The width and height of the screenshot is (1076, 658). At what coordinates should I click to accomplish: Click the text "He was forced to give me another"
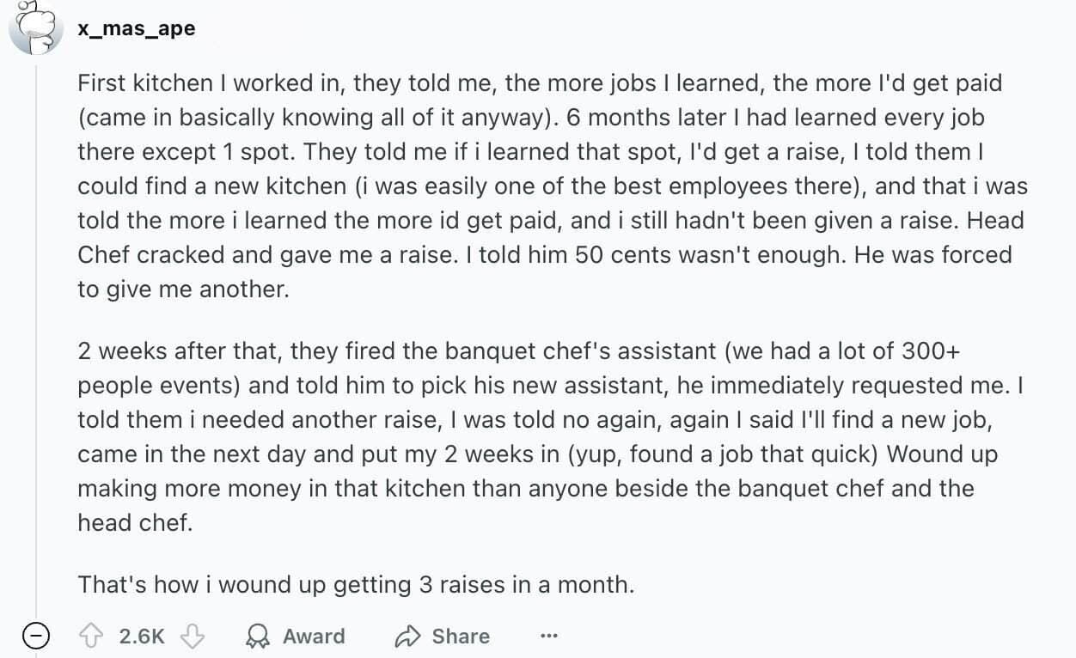pos(933,255)
